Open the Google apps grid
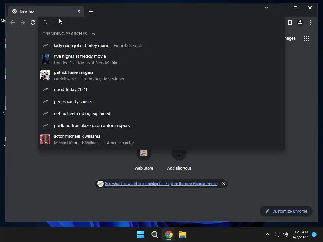 307,38
